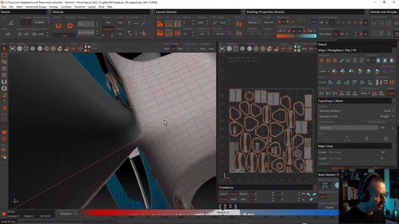Click the Transform undo rotate arrow icon

click(309, 194)
